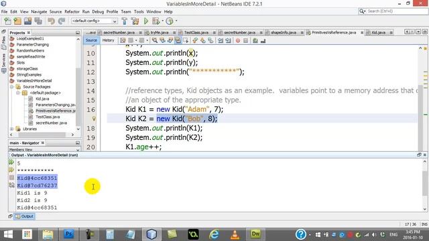Image resolution: width=429 pixels, height=241 pixels.
Task: Open Profile Project dropdown arrow
Action: pyautogui.click(x=176, y=21)
